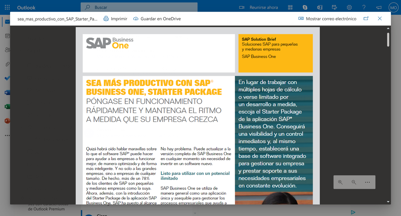Open Skype from the top bar
401x216 pixels.
[304, 7]
